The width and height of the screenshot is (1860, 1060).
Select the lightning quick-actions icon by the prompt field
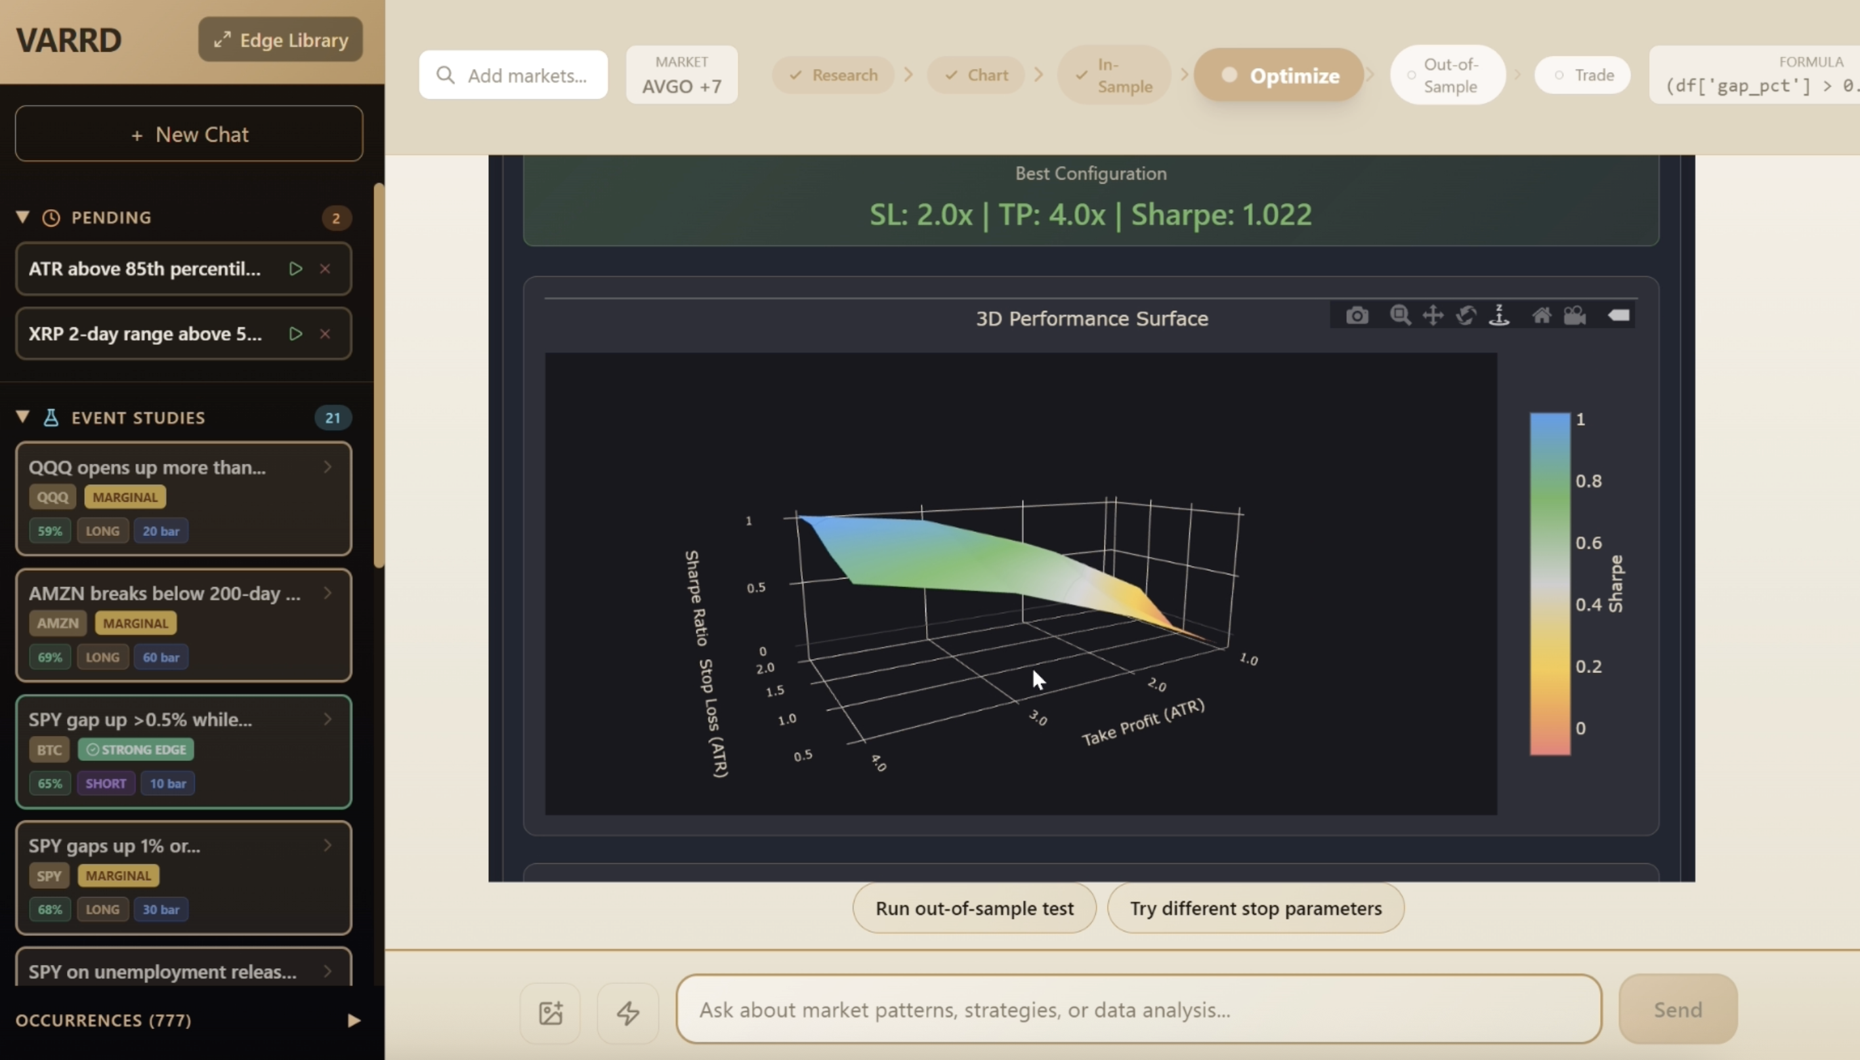[x=627, y=1012]
